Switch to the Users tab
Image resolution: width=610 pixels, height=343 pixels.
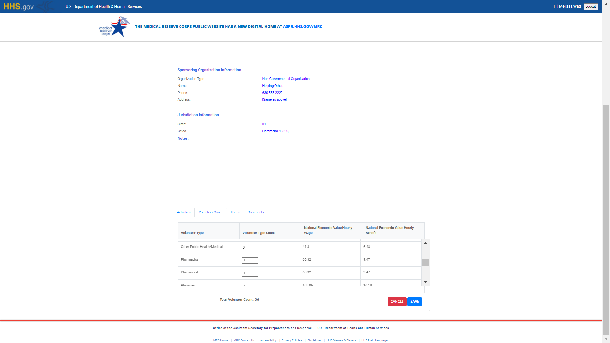pyautogui.click(x=235, y=212)
